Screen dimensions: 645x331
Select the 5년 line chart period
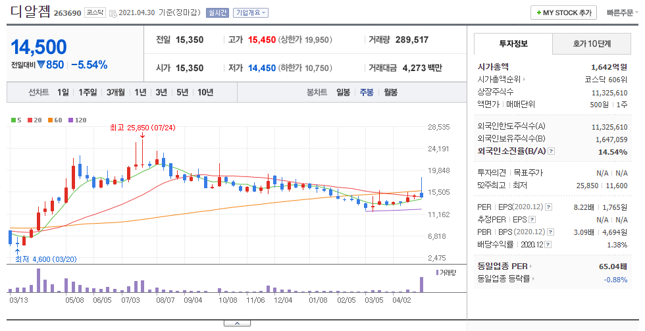click(x=182, y=93)
